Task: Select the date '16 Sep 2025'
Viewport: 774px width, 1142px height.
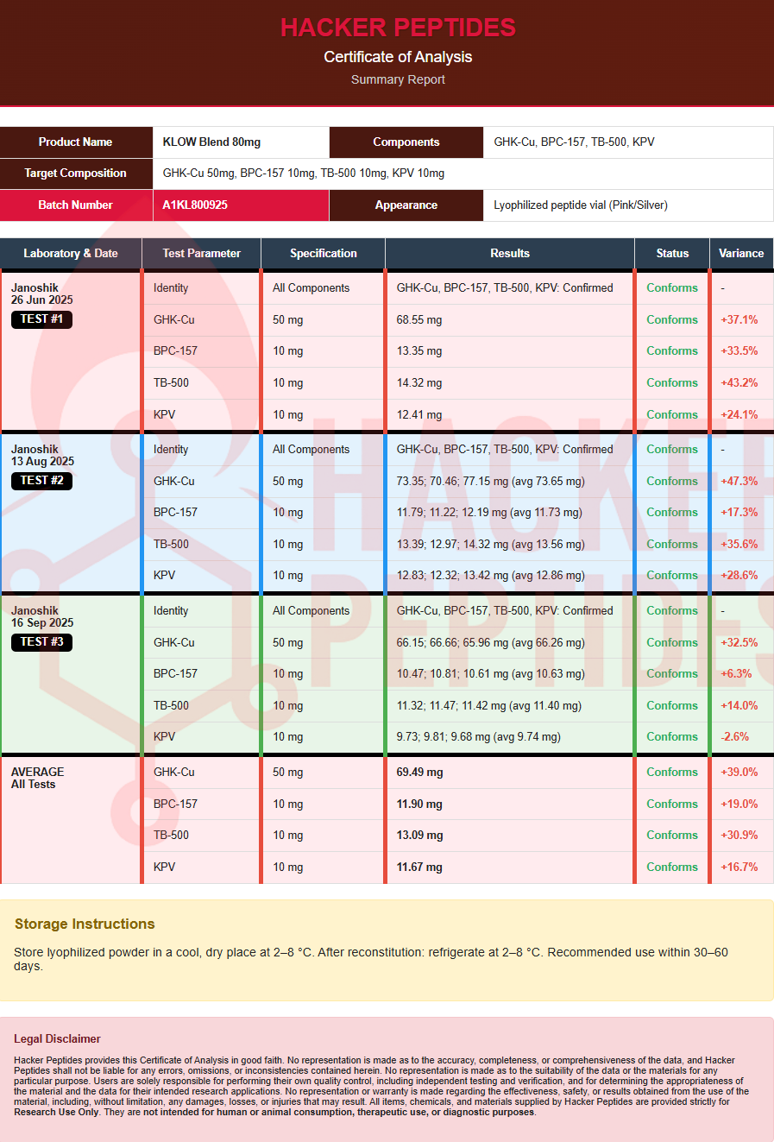Action: [42, 623]
